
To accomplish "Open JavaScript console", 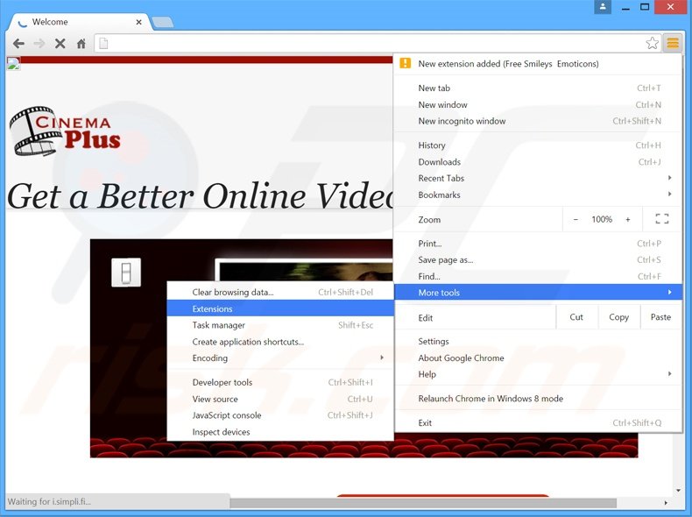I will pyautogui.click(x=280, y=415).
